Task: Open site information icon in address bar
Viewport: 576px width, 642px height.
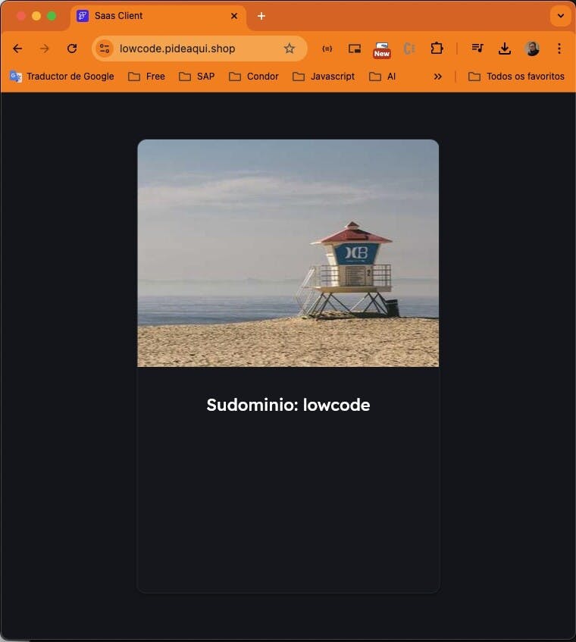Action: pyautogui.click(x=105, y=49)
